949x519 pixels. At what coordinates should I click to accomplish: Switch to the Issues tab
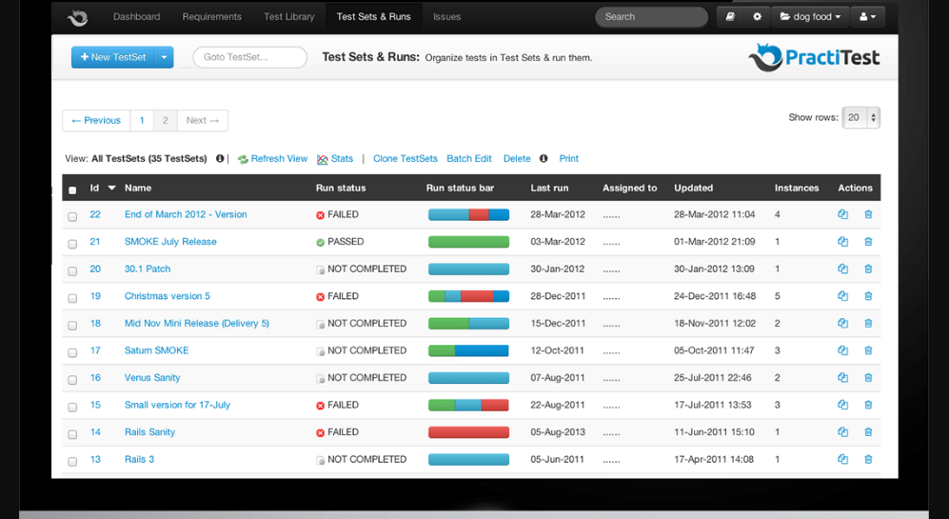coord(446,17)
